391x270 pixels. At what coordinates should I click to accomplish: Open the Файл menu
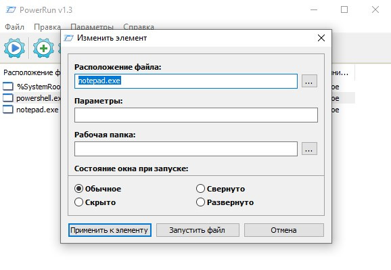14,26
